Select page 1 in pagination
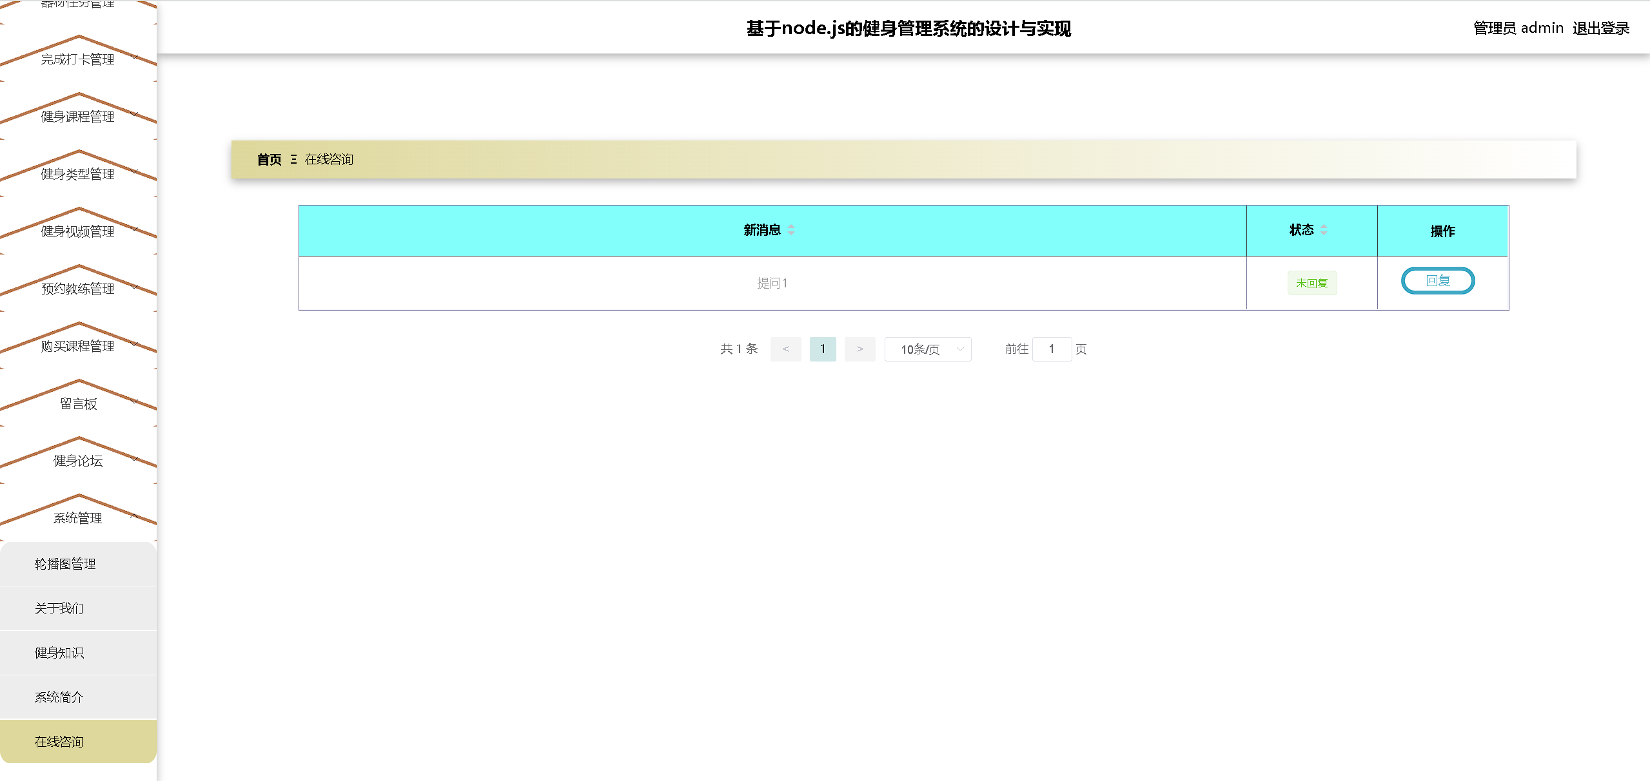1650x781 pixels. pos(822,349)
